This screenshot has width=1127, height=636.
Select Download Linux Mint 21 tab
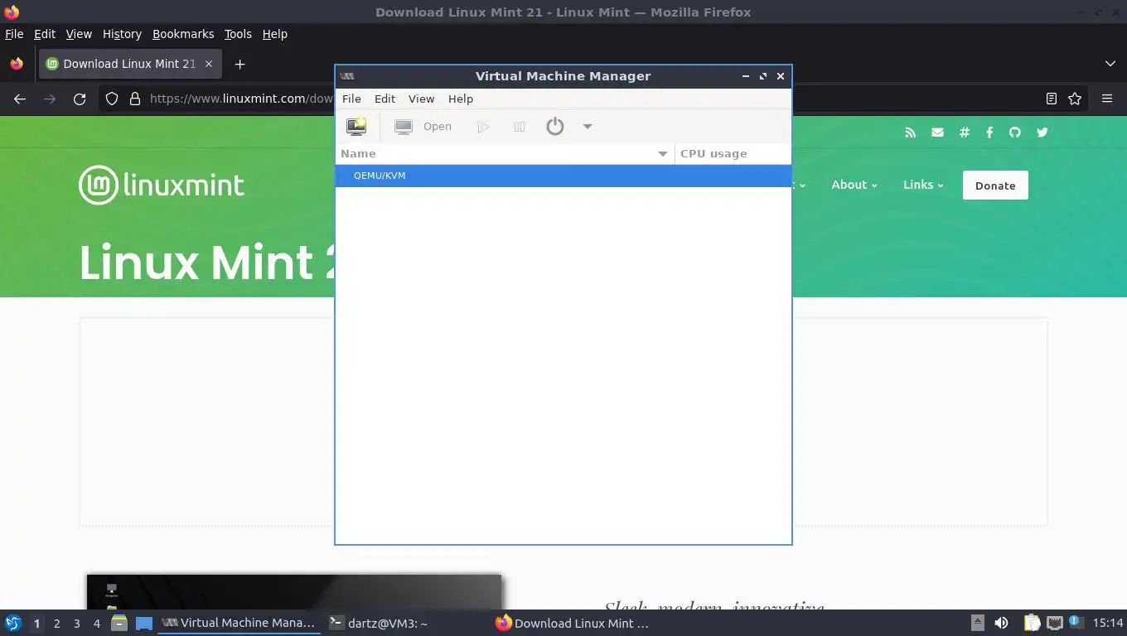click(x=130, y=64)
